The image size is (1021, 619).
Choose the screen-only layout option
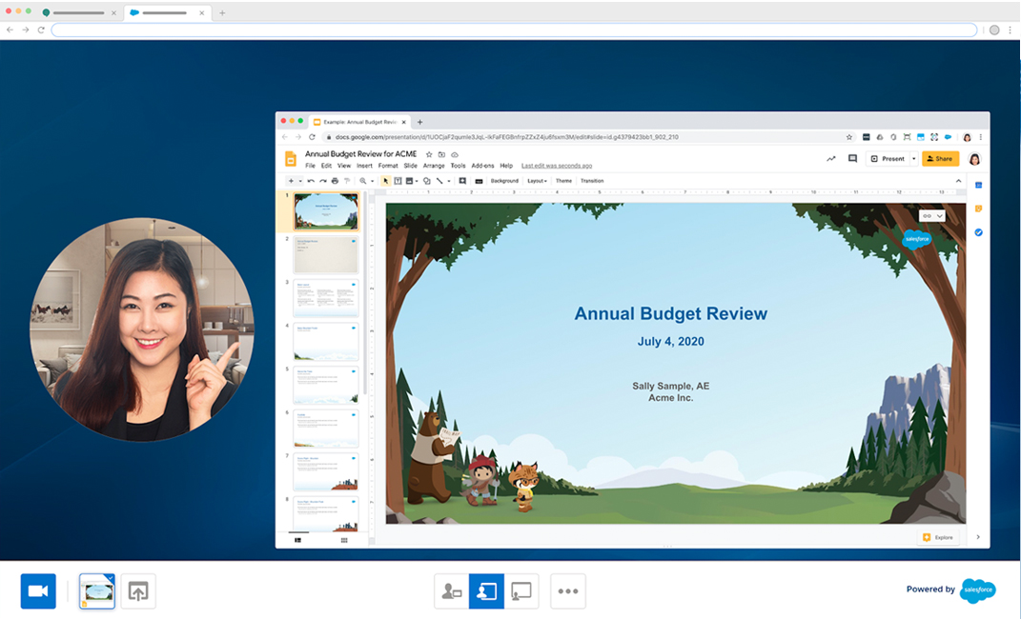click(521, 591)
